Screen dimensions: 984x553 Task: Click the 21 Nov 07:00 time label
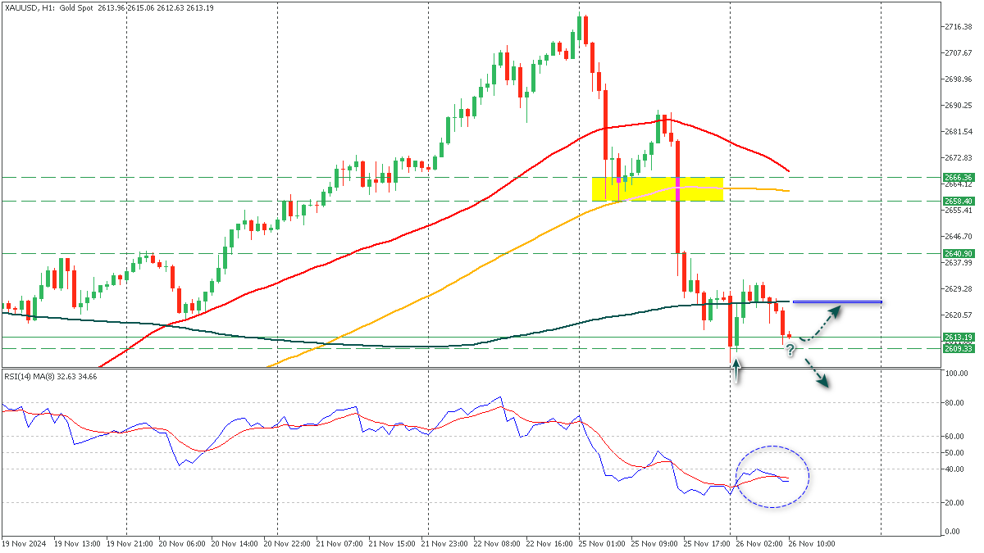[x=339, y=543]
